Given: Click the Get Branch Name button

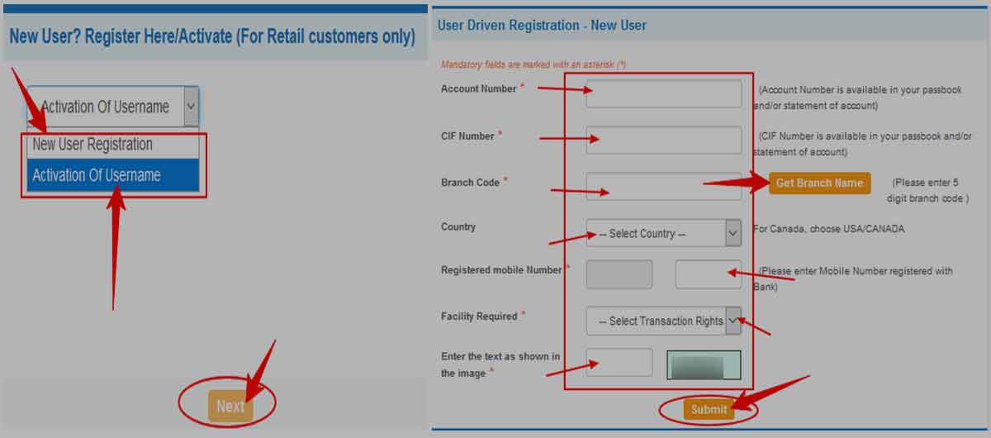Looking at the screenshot, I should [x=819, y=183].
